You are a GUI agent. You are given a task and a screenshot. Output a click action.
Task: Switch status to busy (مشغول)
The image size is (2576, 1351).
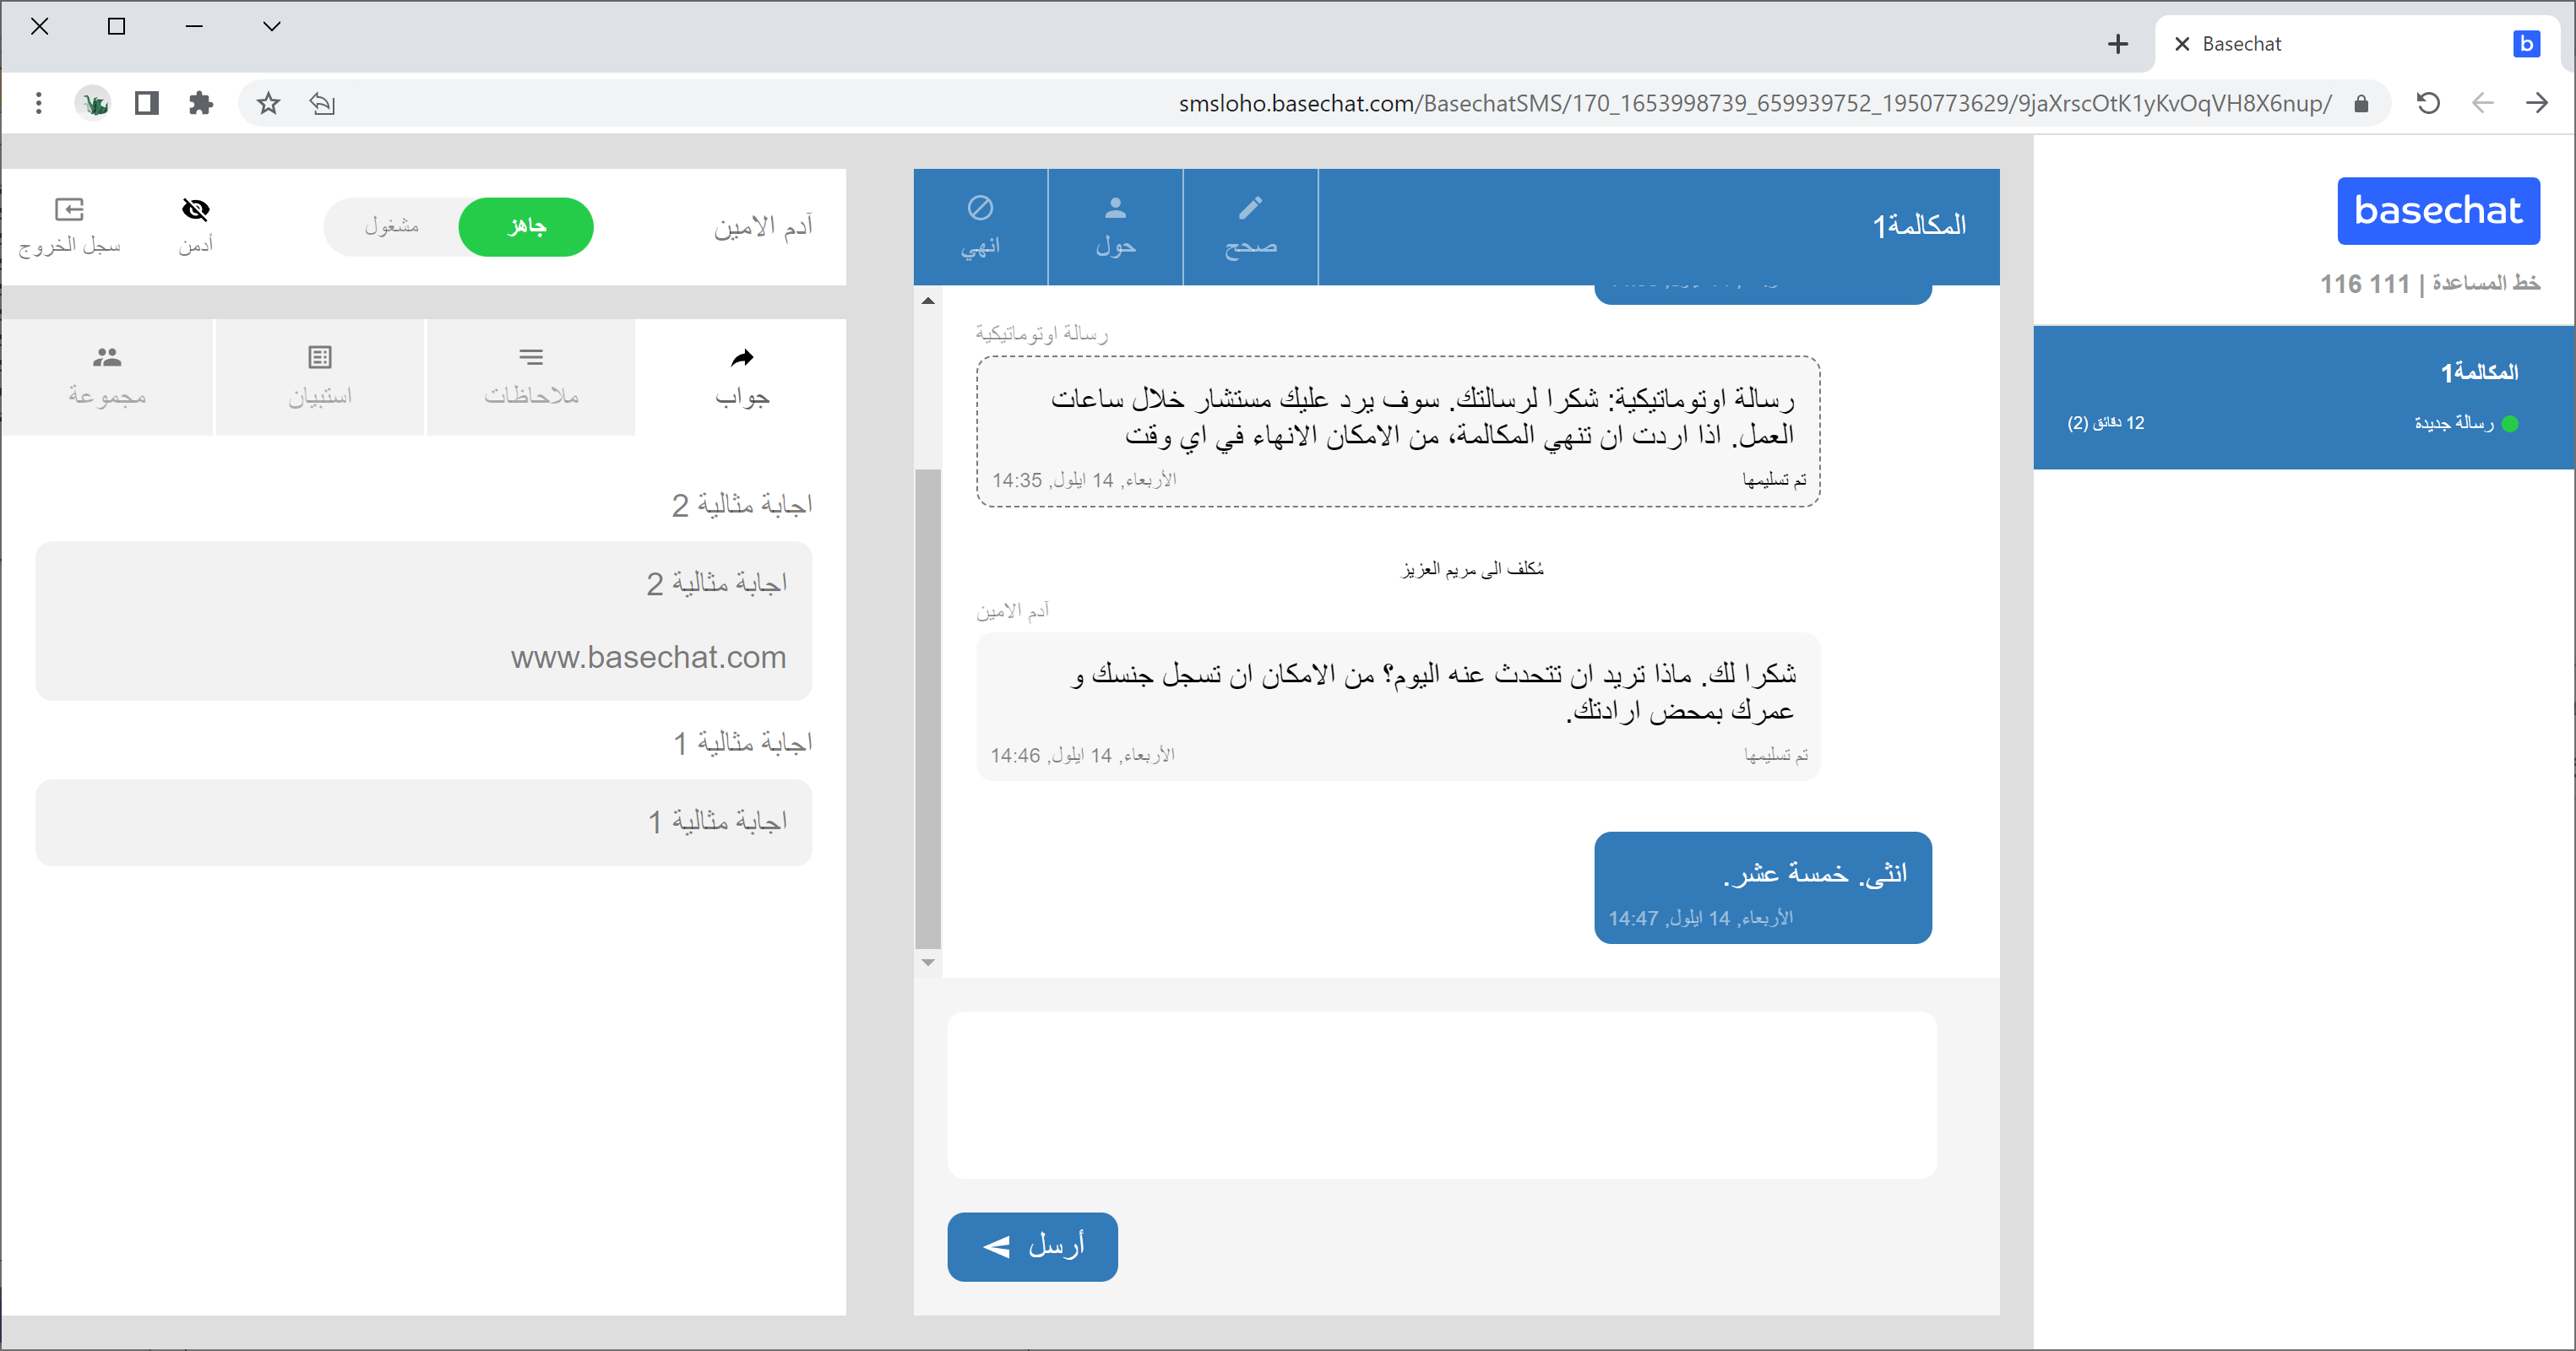click(392, 227)
